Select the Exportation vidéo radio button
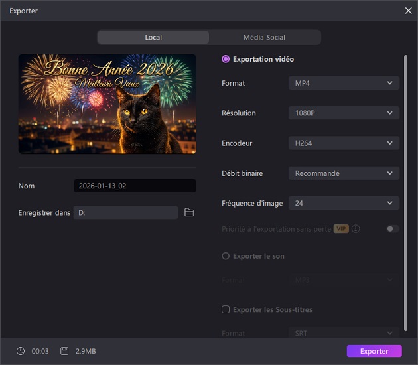This screenshot has height=365, width=418. (x=226, y=59)
